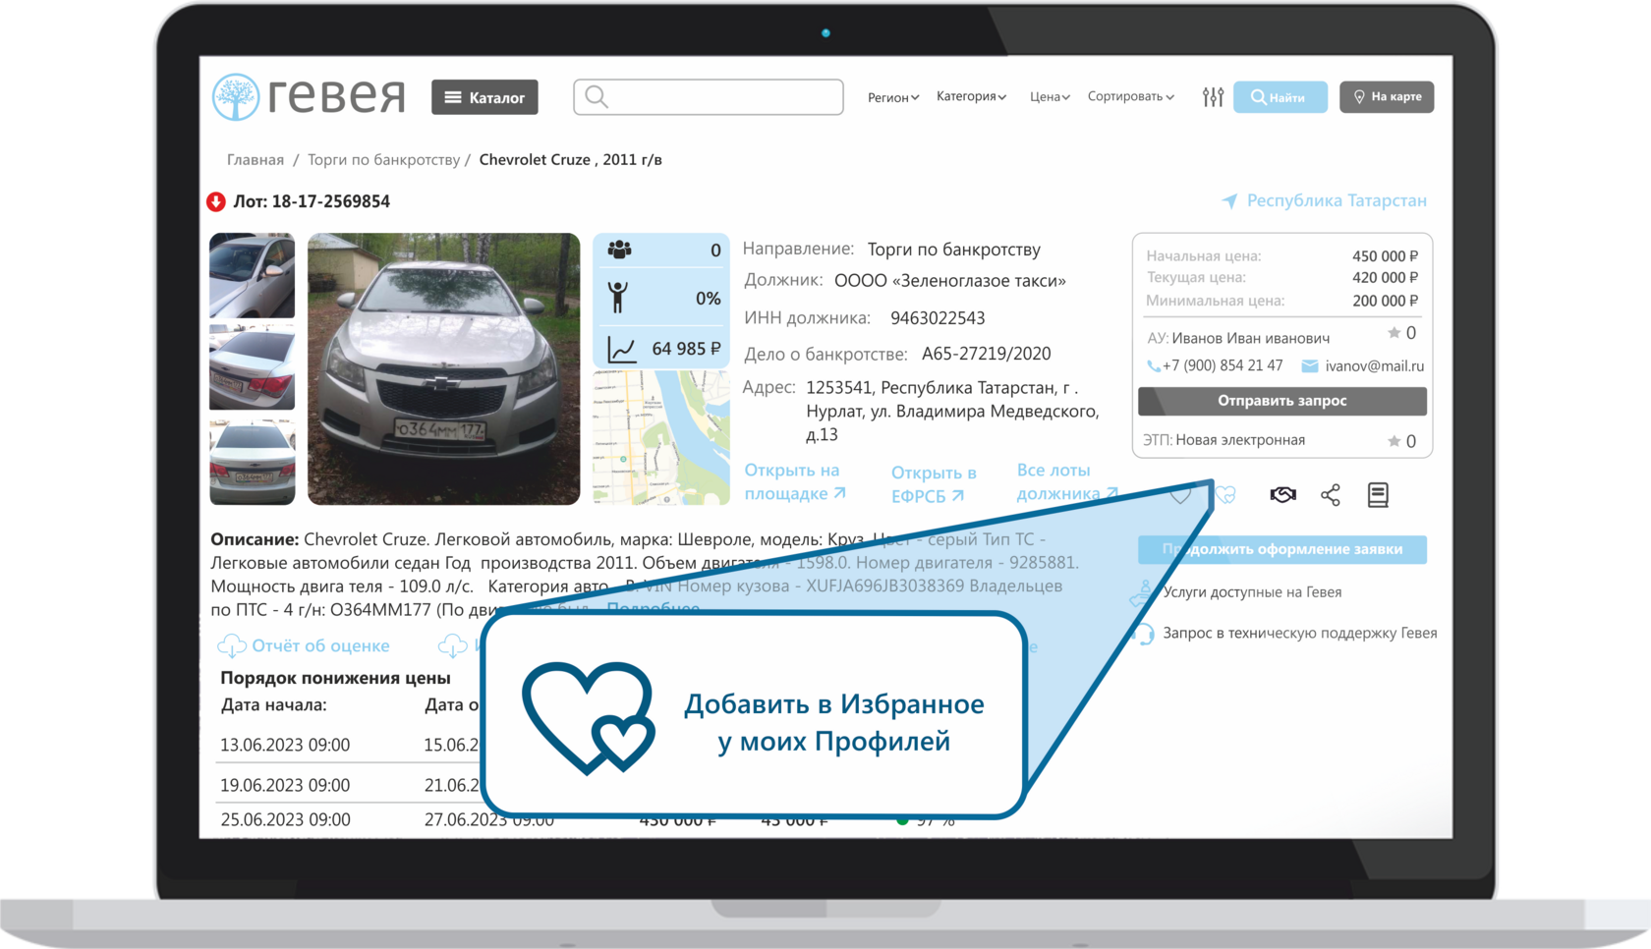This screenshot has height=949, width=1651.
Task: Click the date 13.06.2023 09:00 row
Action: click(285, 745)
